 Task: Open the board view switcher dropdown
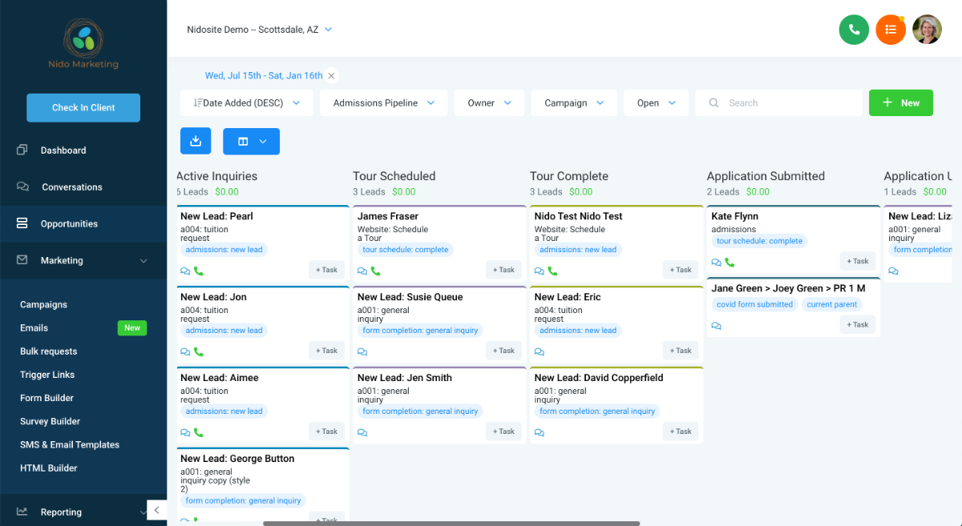(251, 142)
